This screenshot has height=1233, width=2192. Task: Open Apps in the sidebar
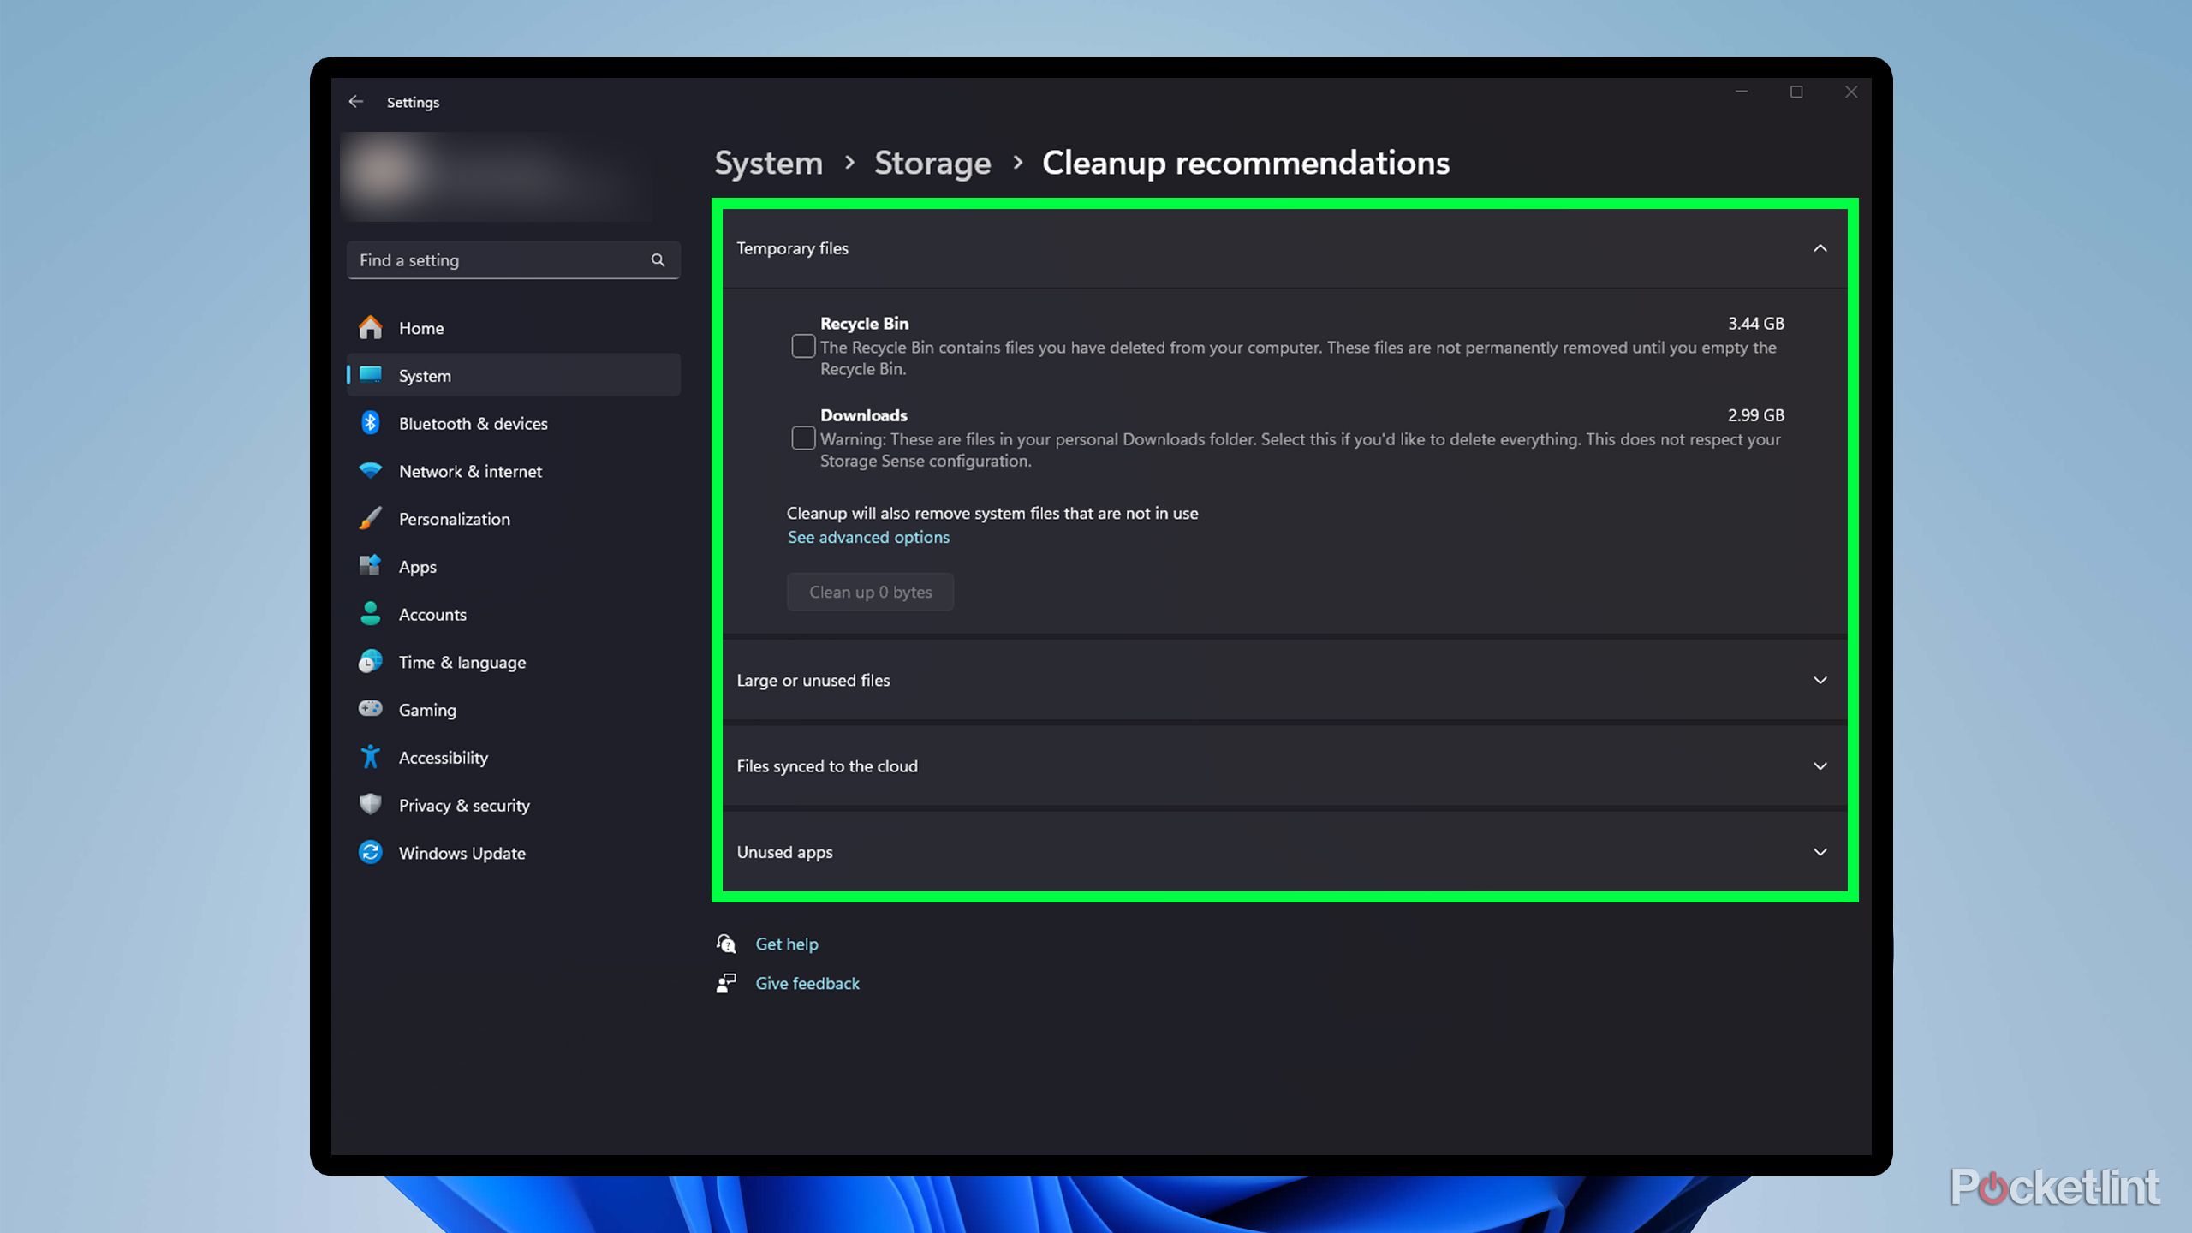click(x=418, y=567)
